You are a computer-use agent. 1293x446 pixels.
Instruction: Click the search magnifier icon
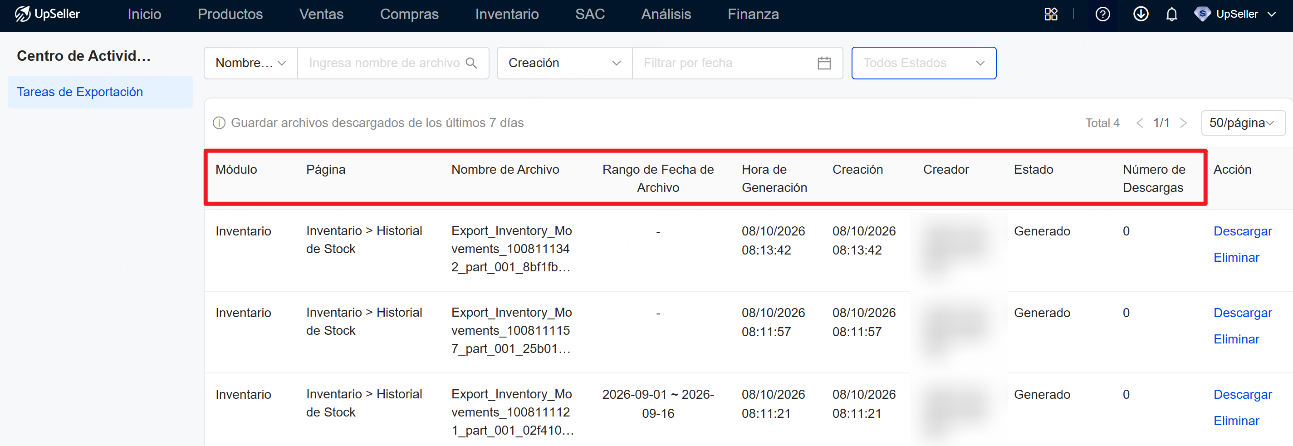(471, 63)
